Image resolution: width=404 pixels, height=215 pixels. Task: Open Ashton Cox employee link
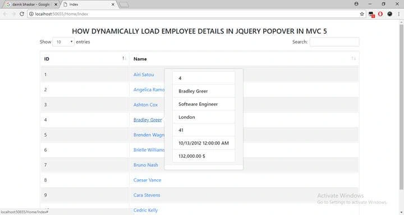(x=145, y=105)
